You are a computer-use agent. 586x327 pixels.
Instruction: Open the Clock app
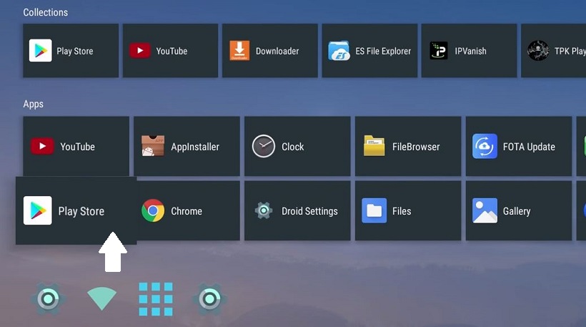coord(297,146)
